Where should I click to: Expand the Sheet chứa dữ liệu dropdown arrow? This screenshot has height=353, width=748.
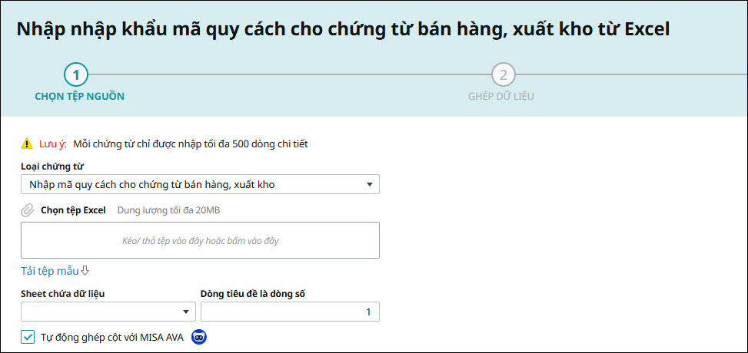pos(186,312)
